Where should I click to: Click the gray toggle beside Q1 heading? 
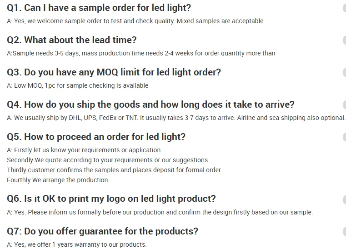pyautogui.click(x=344, y=8)
